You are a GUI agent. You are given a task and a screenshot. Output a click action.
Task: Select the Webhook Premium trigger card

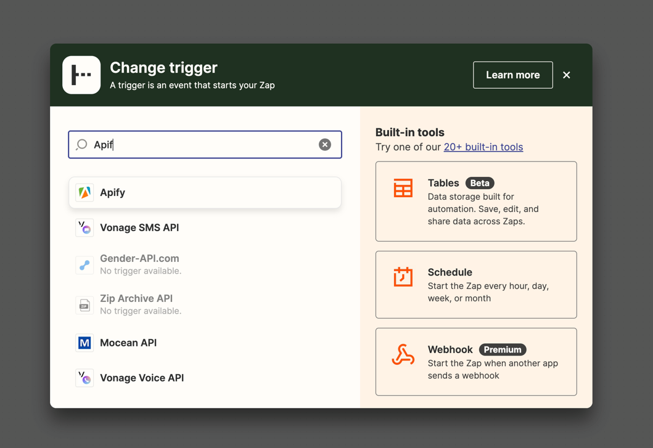(x=476, y=362)
